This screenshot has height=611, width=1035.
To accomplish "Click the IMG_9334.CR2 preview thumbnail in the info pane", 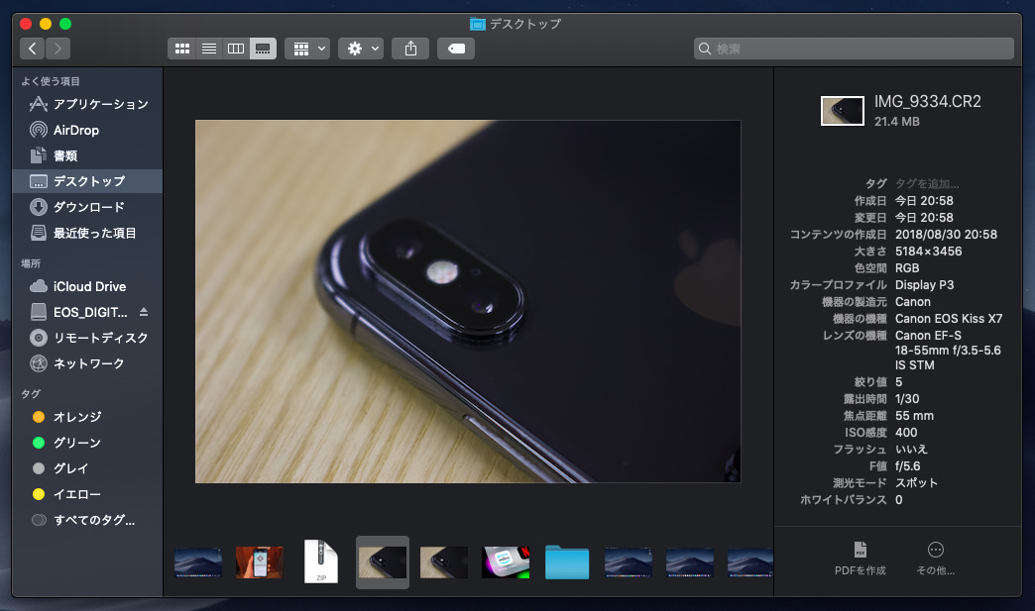I will (x=843, y=111).
